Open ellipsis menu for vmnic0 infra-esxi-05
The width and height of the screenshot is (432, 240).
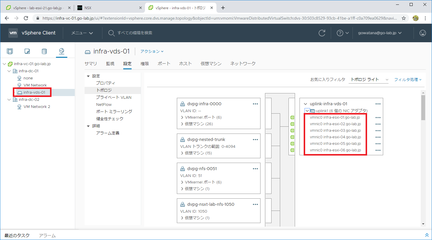pyautogui.click(x=378, y=144)
